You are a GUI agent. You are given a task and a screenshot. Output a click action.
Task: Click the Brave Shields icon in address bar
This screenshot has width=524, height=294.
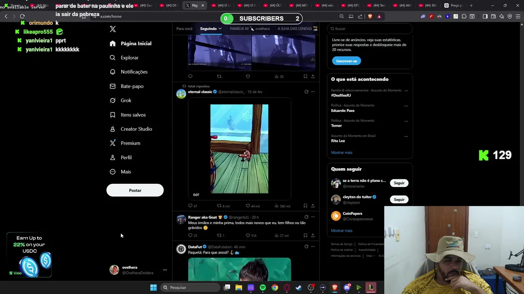pyautogui.click(x=370, y=16)
